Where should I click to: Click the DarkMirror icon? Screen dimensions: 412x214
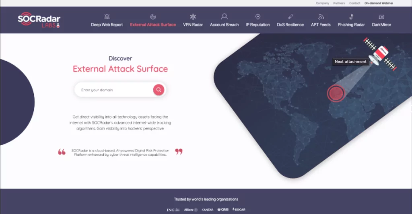tap(381, 17)
